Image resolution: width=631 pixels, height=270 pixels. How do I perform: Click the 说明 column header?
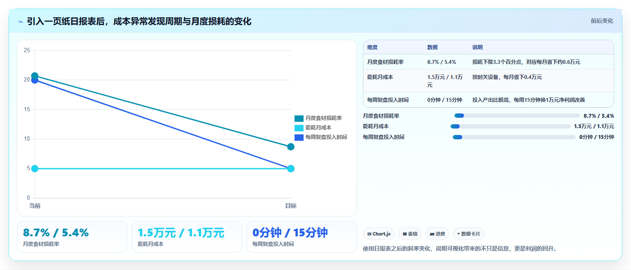[478, 47]
